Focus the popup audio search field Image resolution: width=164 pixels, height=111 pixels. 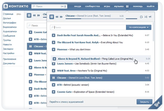pyautogui.click(x=88, y=27)
